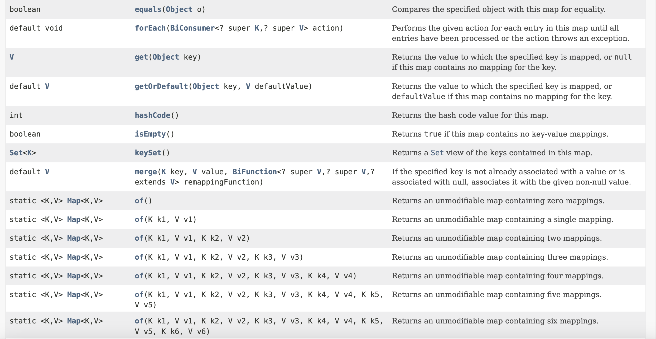Open Map return type in six mappings row
The image size is (656, 339).
[74, 321]
